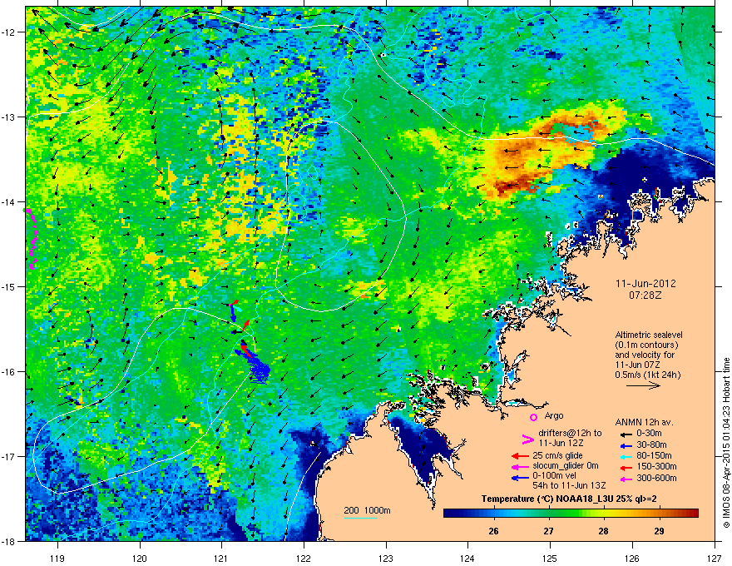Click the colorbar value '28'

(x=604, y=531)
